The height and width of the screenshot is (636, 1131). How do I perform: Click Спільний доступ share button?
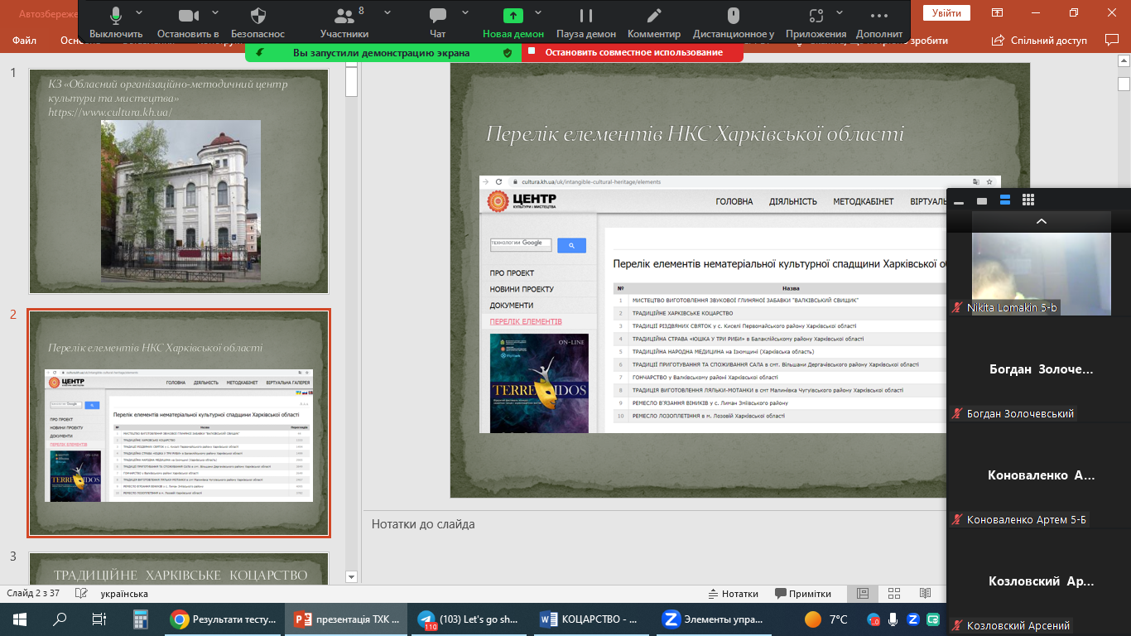[1041, 40]
